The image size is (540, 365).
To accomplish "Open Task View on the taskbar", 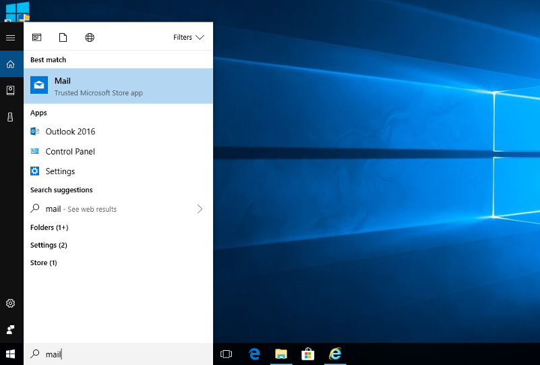I will tap(227, 354).
